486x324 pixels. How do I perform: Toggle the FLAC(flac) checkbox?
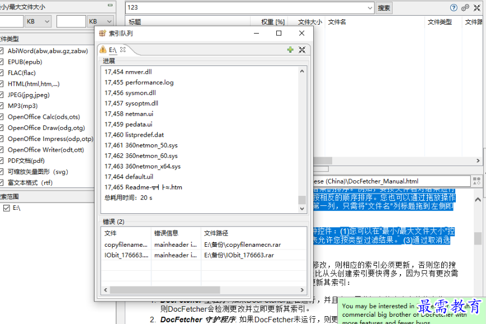[x=1, y=73]
